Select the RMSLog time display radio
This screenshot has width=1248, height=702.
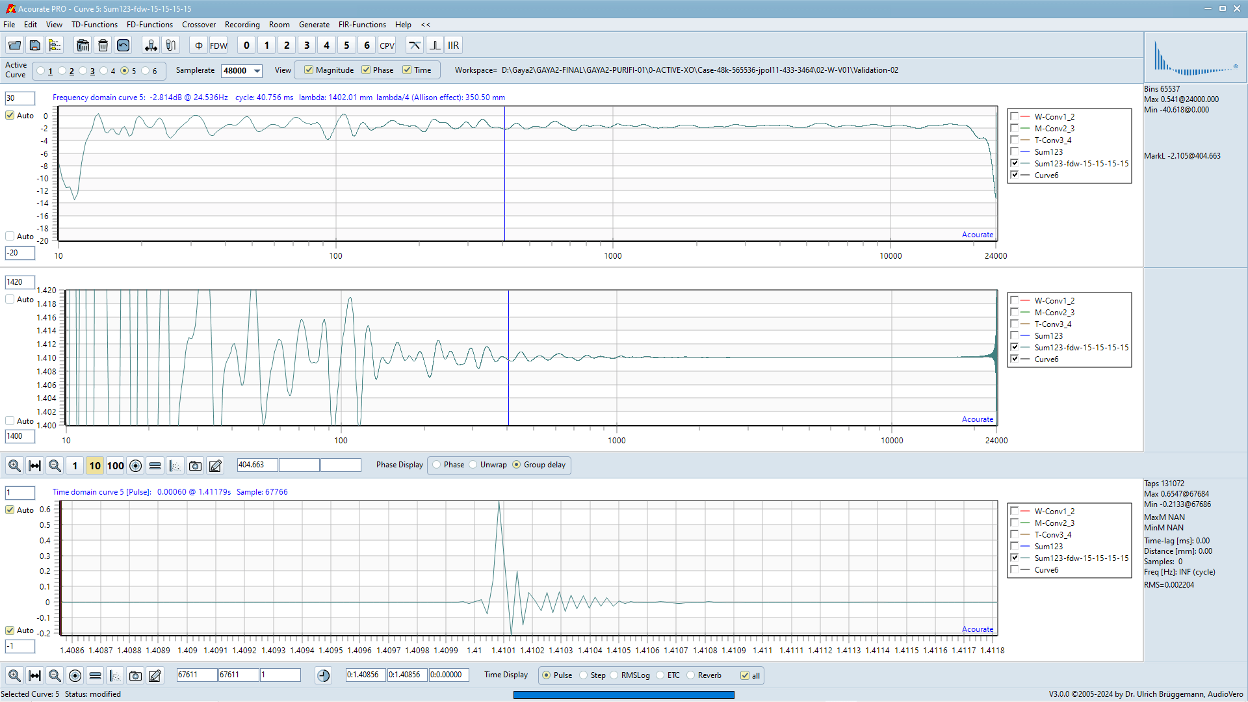614,675
